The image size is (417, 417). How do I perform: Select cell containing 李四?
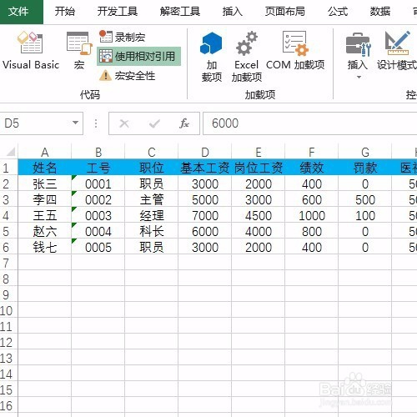click(45, 199)
